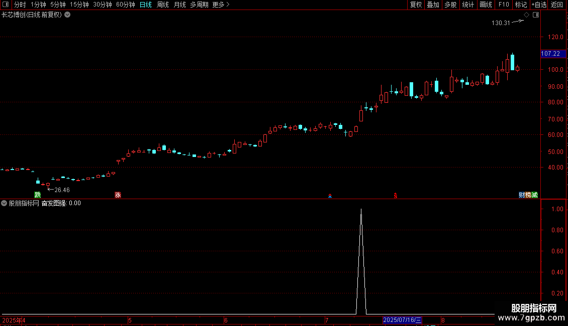Click the 返回 back button
This screenshot has width=568, height=326.
coord(557,5)
